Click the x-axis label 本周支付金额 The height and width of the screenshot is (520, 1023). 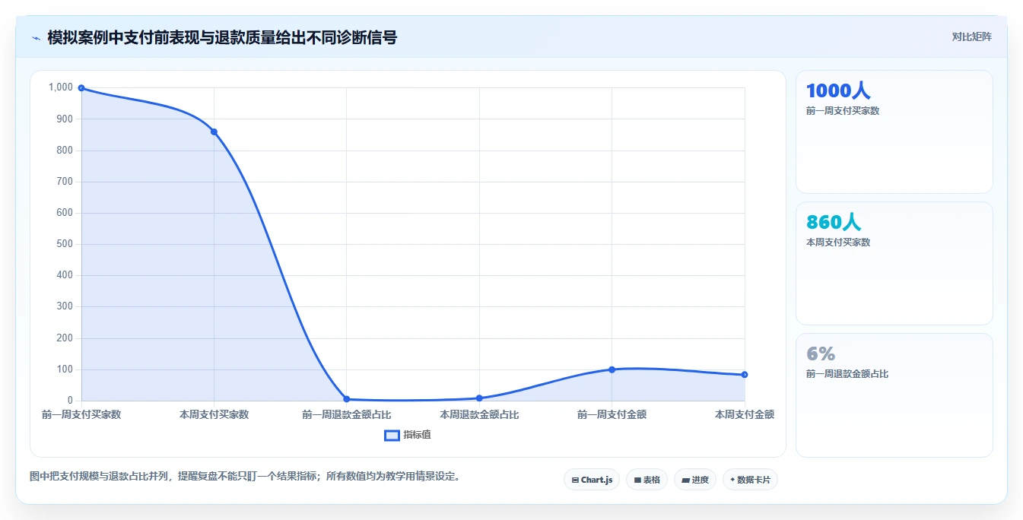click(x=745, y=414)
